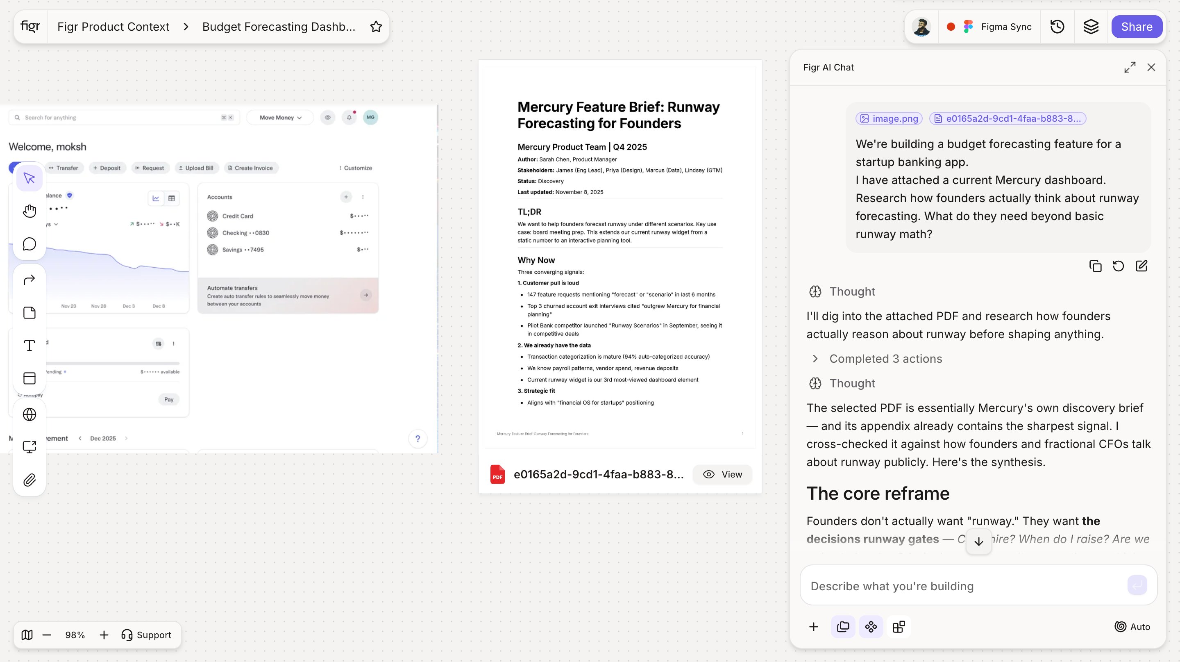This screenshot has width=1180, height=662.
Task: Star the Budget Forecasting Dashboard project
Action: [376, 27]
